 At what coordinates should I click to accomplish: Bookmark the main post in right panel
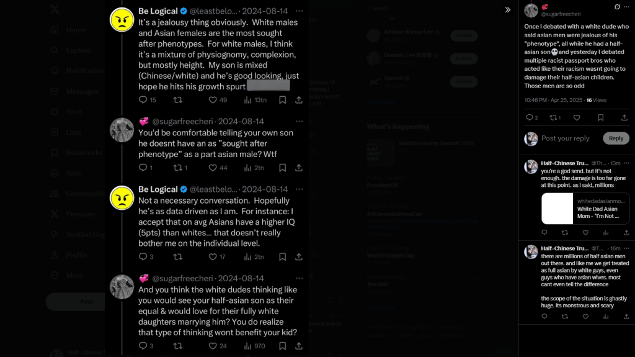(600, 117)
